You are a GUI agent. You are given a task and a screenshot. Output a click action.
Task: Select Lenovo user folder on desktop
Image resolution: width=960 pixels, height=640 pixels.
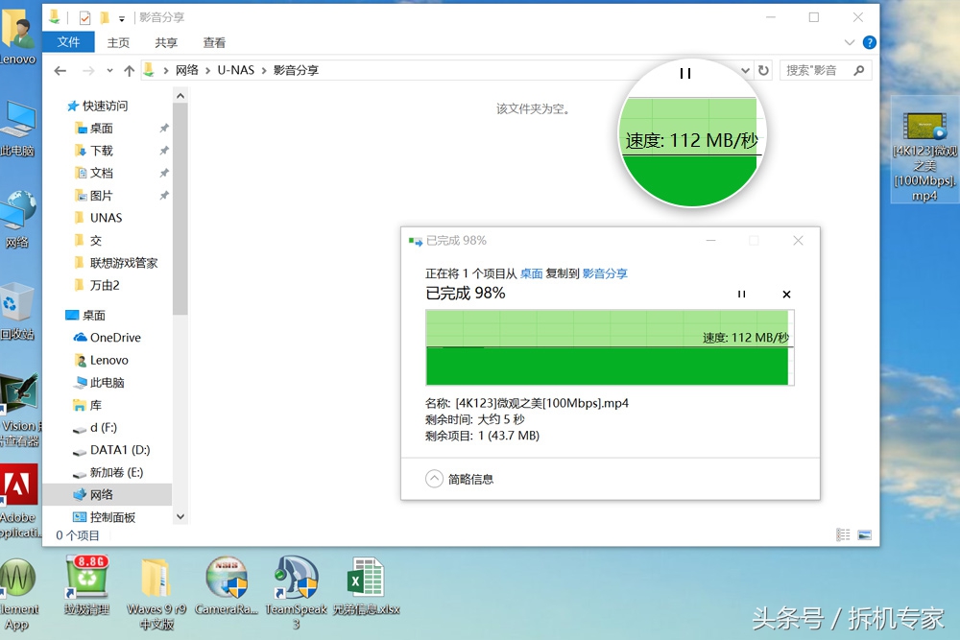[x=17, y=38]
